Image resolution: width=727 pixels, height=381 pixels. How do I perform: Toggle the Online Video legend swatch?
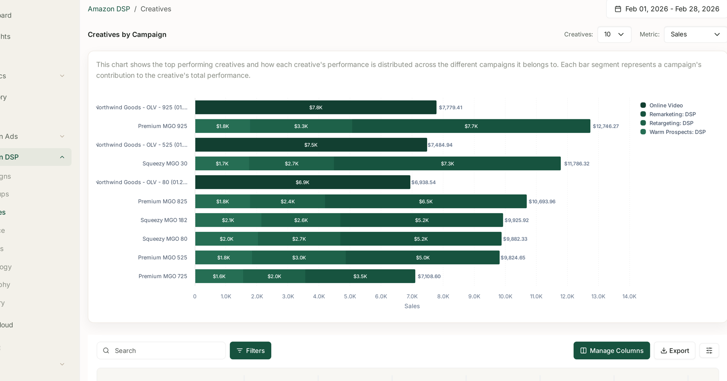pos(643,105)
